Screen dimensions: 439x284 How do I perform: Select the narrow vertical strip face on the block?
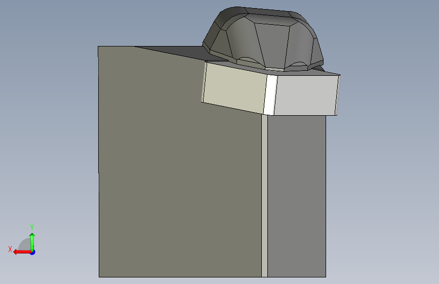[x=265, y=196]
